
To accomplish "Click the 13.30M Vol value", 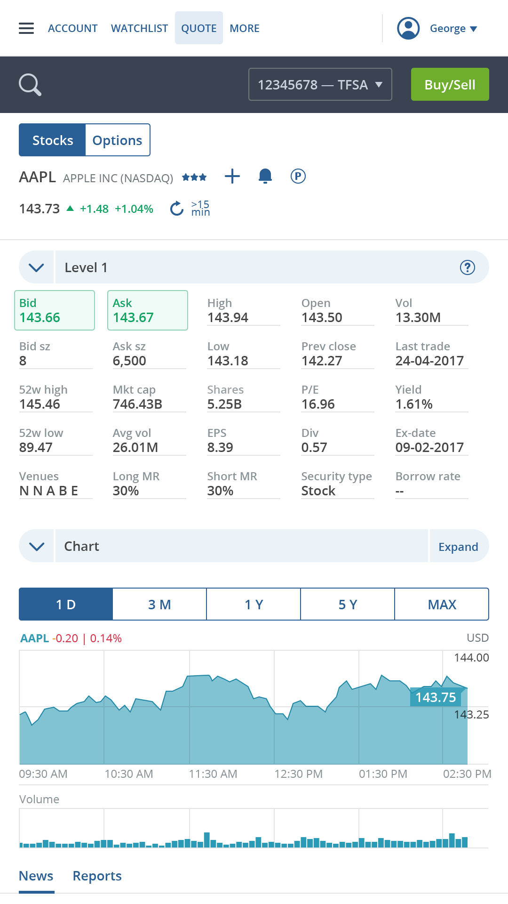I will click(x=418, y=317).
